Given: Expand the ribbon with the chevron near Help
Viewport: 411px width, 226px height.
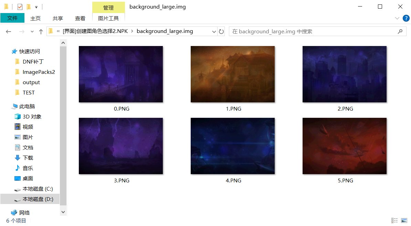Looking at the screenshot, I should pos(397,18).
